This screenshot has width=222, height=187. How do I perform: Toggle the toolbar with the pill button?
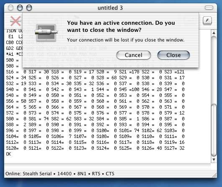click(x=209, y=8)
